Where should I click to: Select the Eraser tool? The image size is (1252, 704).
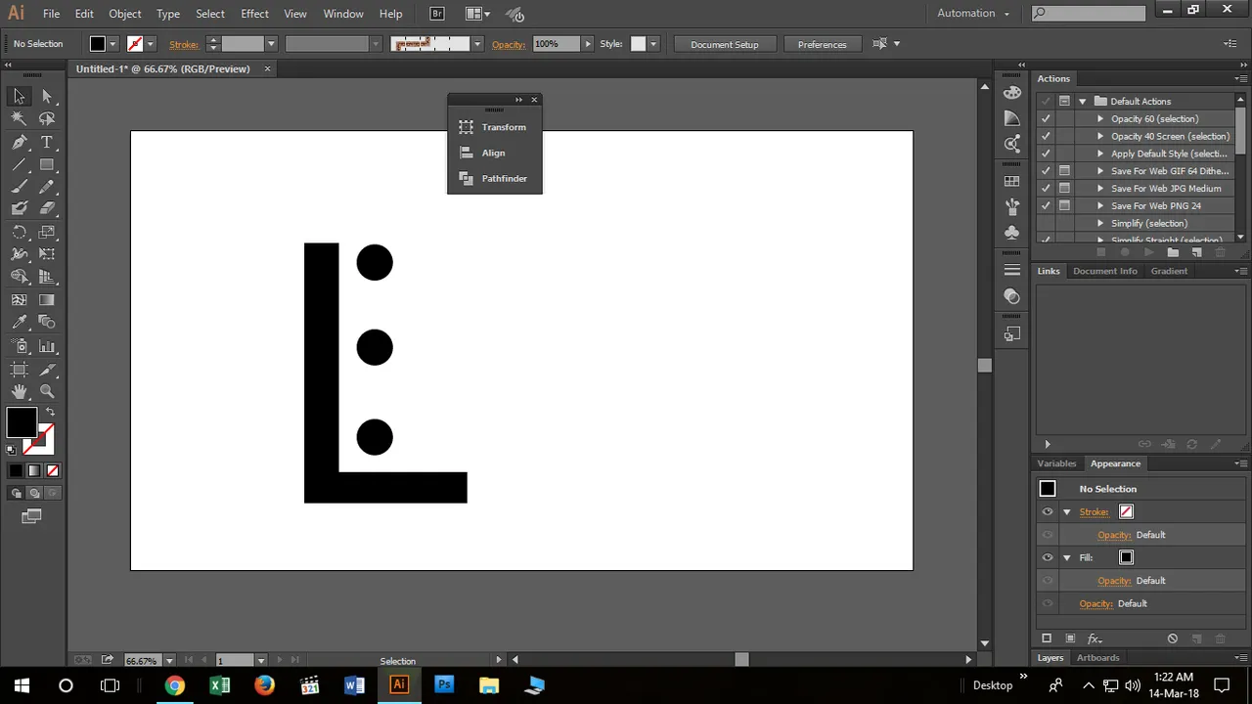point(47,208)
